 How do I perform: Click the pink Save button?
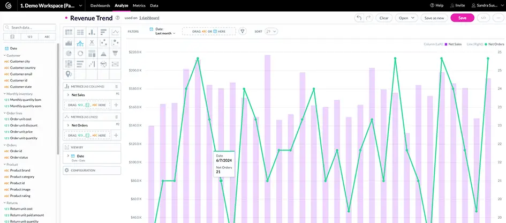(463, 18)
